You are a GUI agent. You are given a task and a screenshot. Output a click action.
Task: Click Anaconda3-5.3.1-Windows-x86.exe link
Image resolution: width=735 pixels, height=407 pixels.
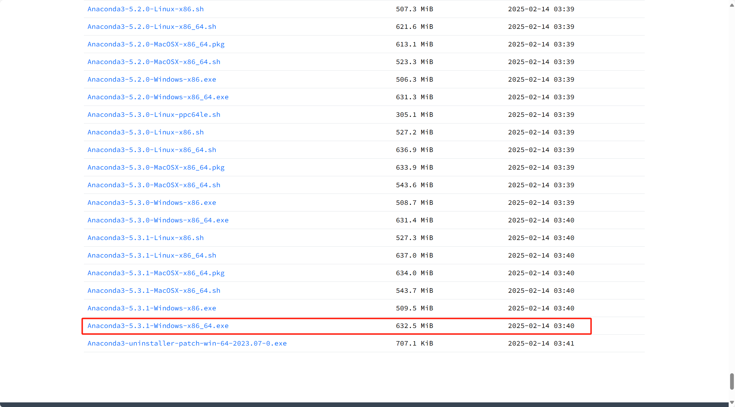152,308
